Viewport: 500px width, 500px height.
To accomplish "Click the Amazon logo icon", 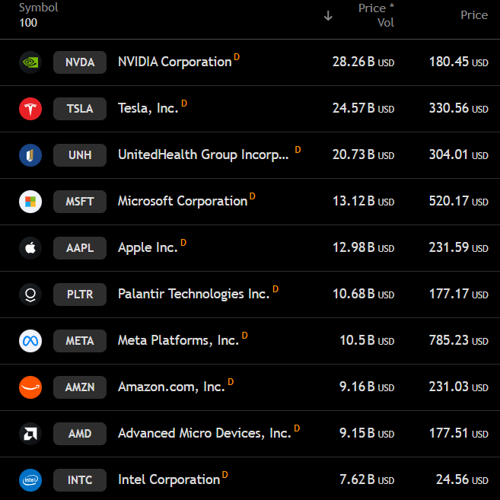I will pos(30,387).
